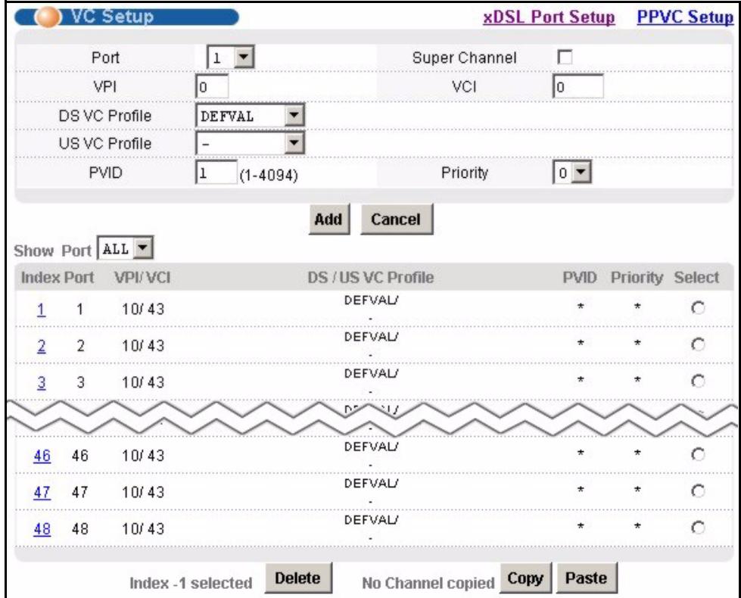741x598 pixels.
Task: Open index 2 link
Action: click(41, 346)
